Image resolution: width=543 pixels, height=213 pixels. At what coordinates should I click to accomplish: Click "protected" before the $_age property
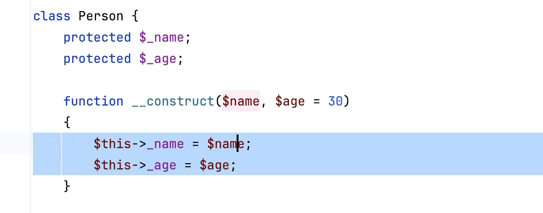click(97, 59)
